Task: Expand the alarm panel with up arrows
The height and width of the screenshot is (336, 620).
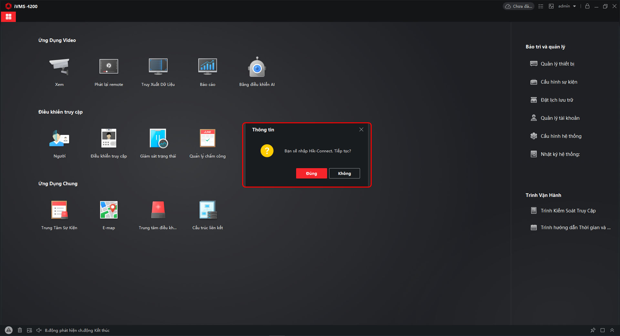Action: 612,330
